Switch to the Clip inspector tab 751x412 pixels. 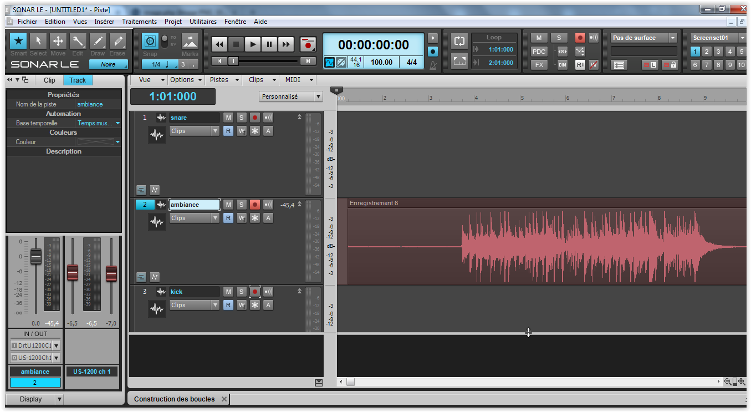coord(49,80)
